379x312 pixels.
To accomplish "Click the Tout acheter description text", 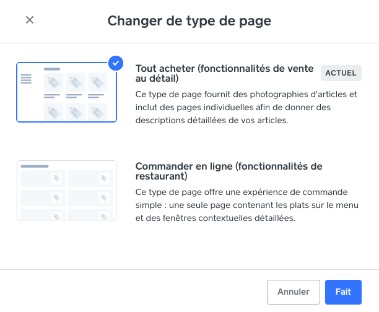I will (x=247, y=108).
